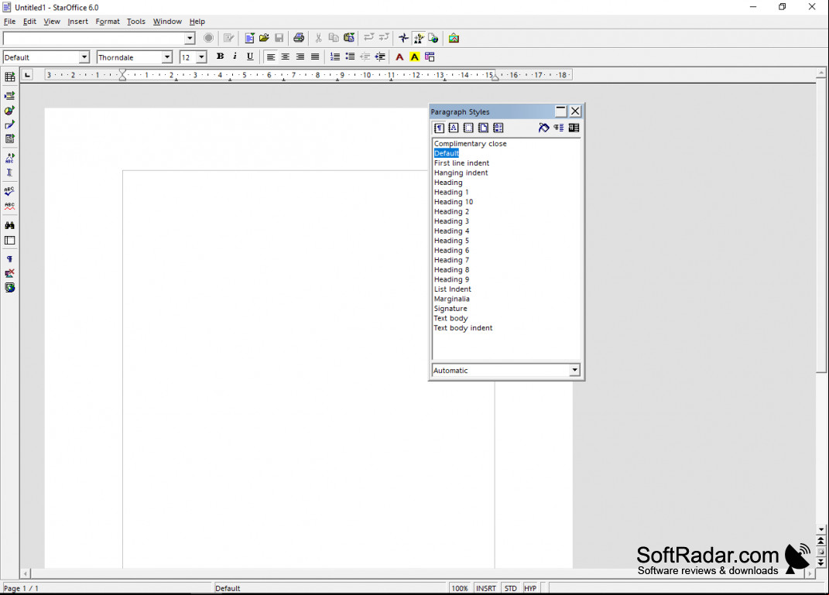Toggle the Stylist icon in main toolbar
Image resolution: width=829 pixels, height=595 pixels.
tap(419, 38)
